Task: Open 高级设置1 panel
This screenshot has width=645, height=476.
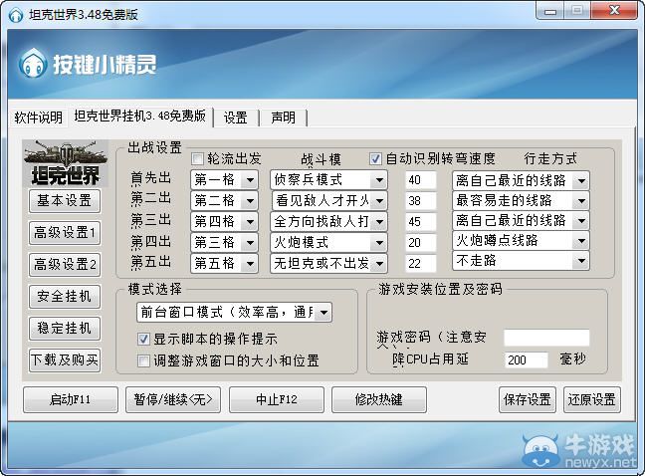Action: [x=65, y=233]
